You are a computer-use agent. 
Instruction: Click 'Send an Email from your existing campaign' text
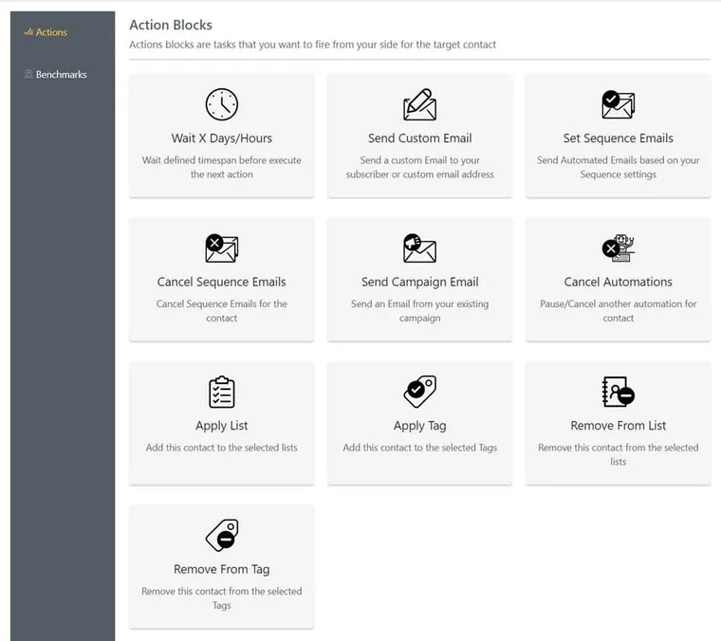click(x=420, y=311)
